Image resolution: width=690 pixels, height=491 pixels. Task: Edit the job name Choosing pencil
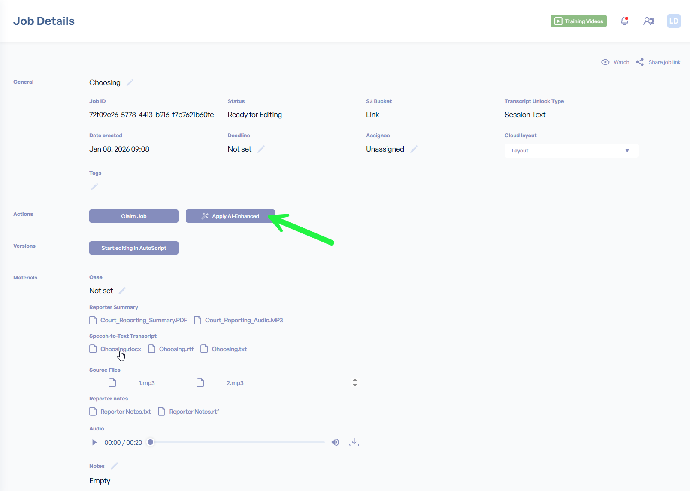(x=130, y=82)
